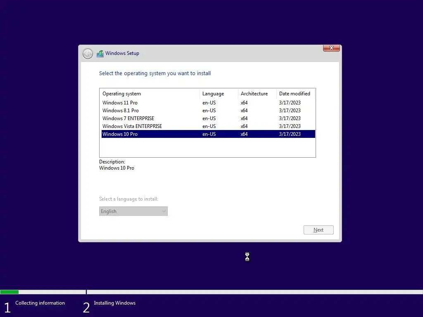Click the heading Select the operating system text
The height and width of the screenshot is (317, 423).
click(155, 73)
